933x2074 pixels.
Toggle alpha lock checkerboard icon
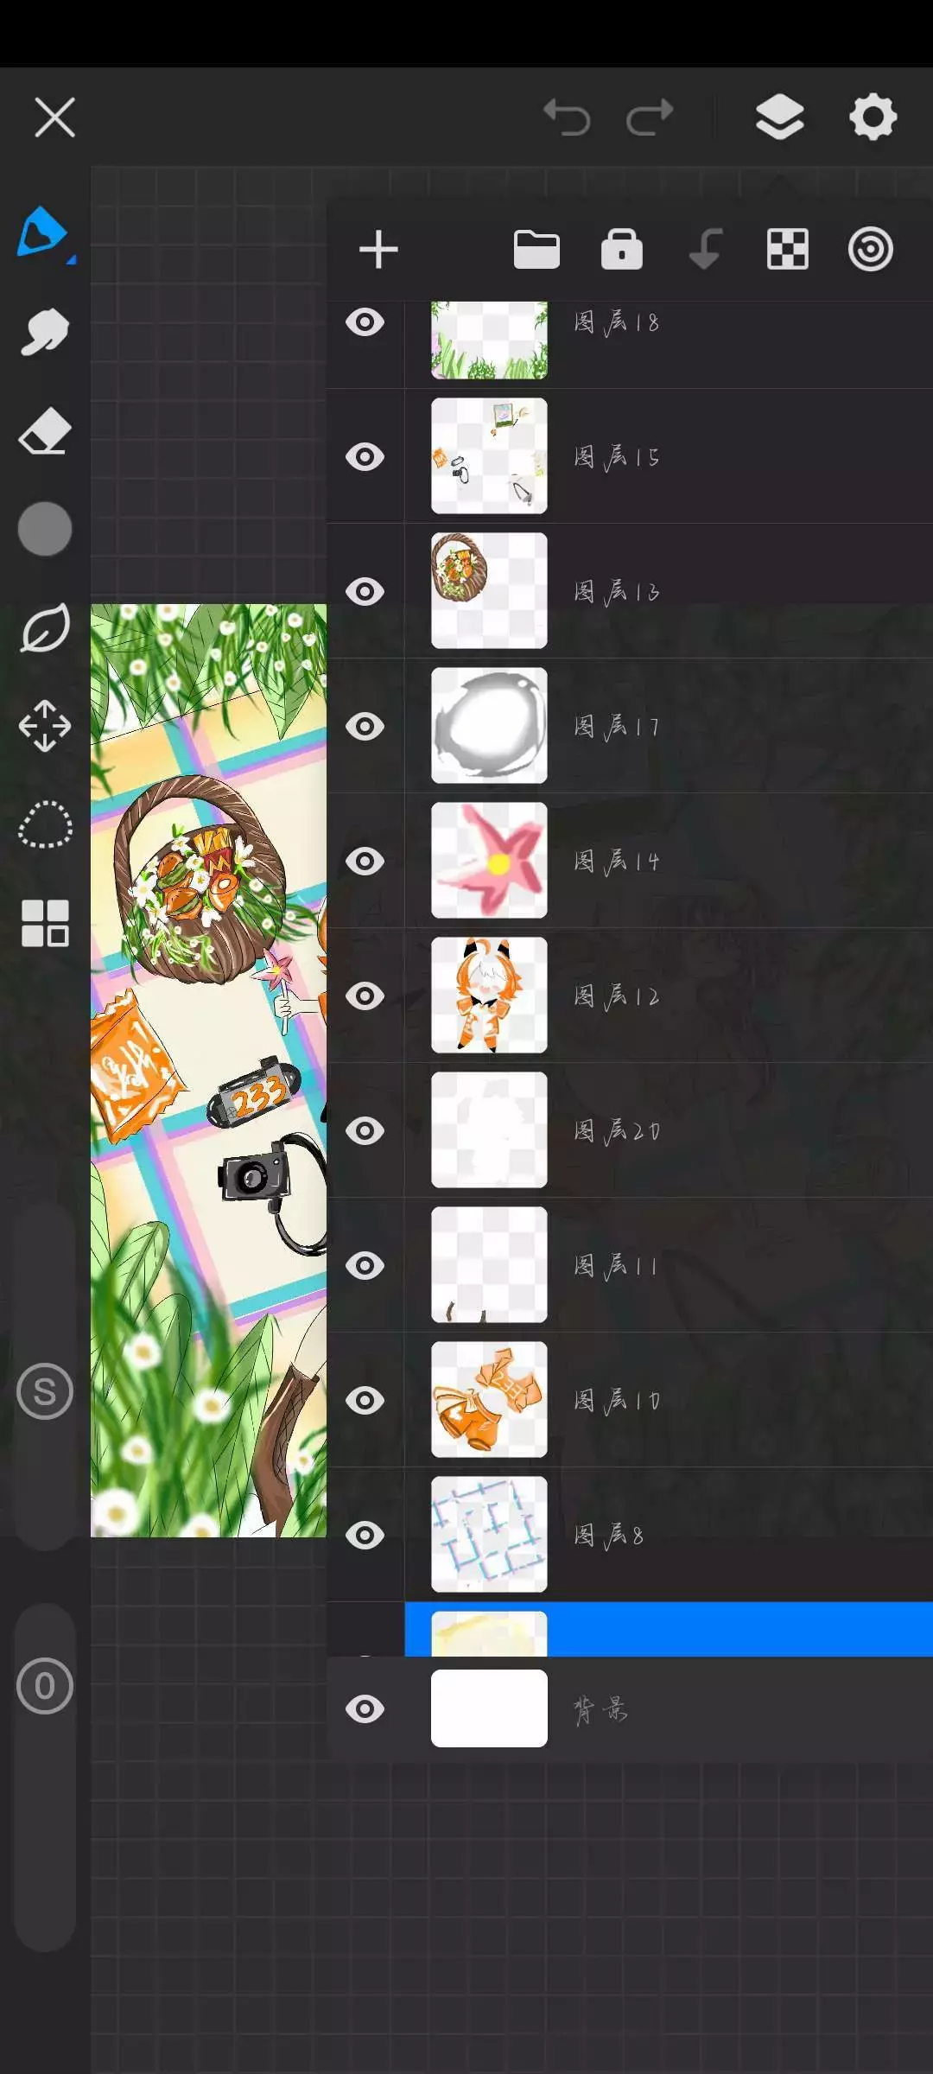(788, 250)
